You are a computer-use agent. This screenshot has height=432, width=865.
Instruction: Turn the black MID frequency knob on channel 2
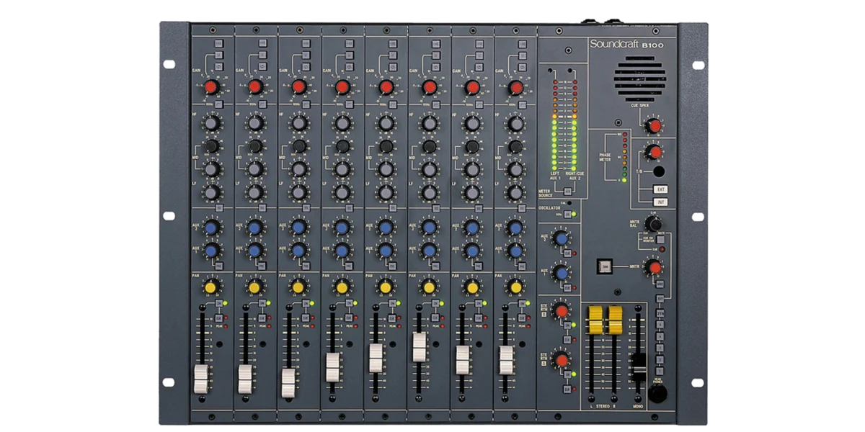coord(255,146)
